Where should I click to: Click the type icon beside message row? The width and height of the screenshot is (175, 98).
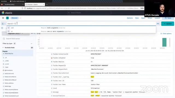(x=52, y=92)
